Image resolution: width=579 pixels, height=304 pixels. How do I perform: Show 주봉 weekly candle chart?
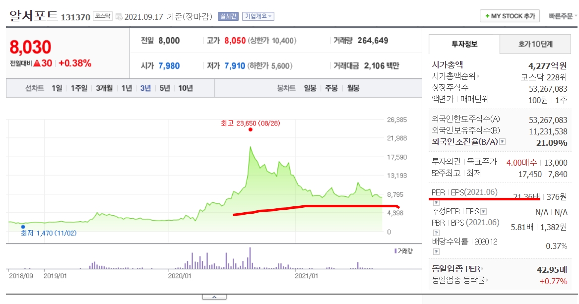(331, 88)
